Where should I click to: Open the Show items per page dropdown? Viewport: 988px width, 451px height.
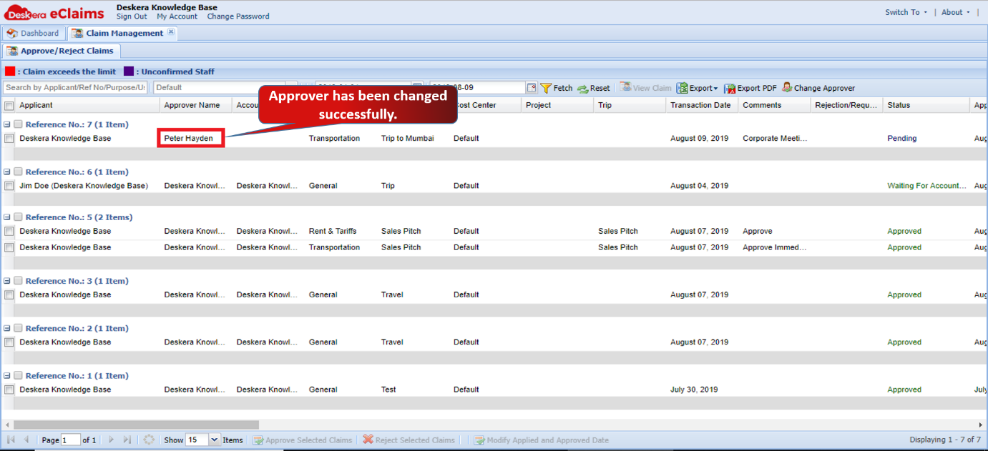point(214,440)
